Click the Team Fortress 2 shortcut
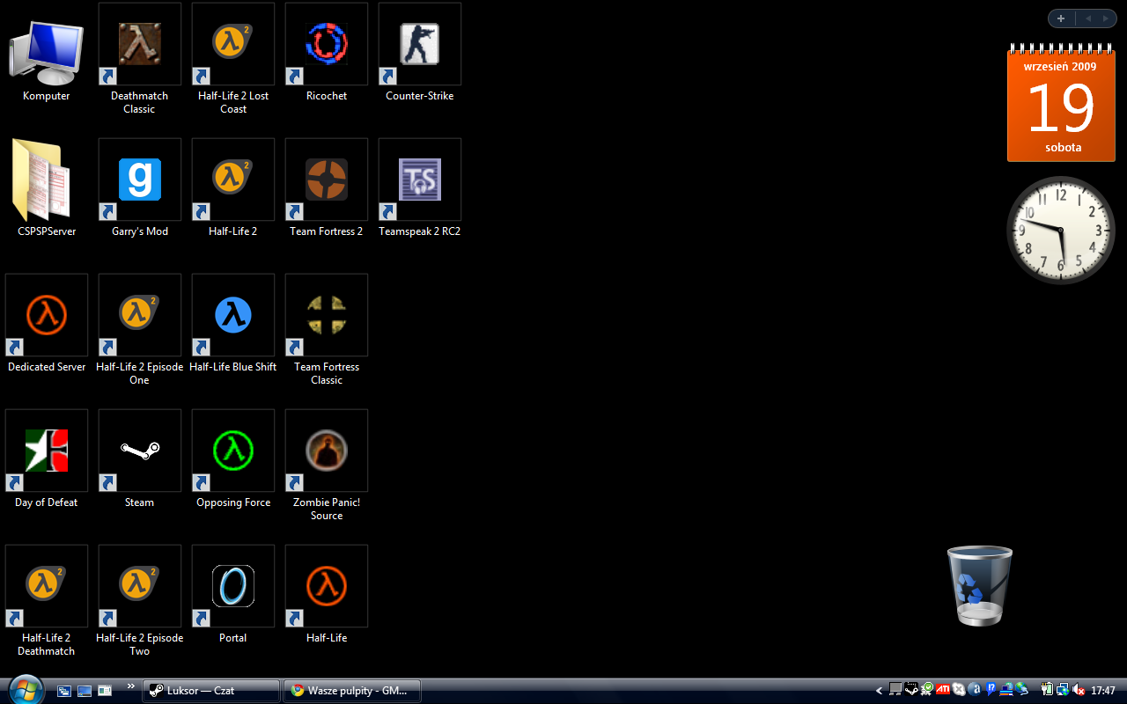 tap(327, 188)
